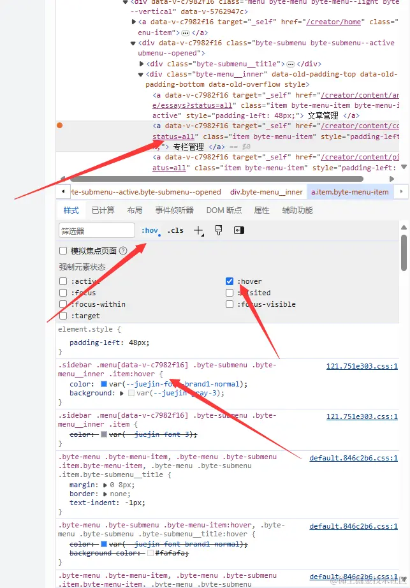Expand the background shorthand property triangle
This screenshot has width=410, height=588.
coord(121,393)
